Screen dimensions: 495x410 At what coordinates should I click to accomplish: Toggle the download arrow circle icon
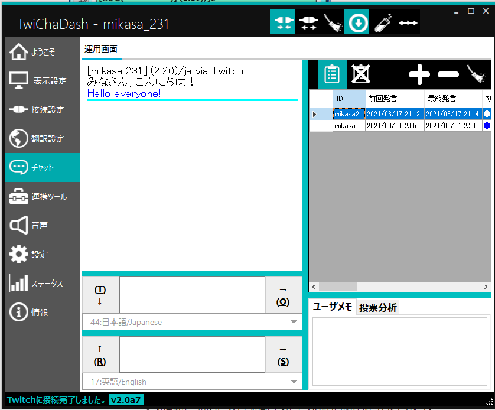357,21
